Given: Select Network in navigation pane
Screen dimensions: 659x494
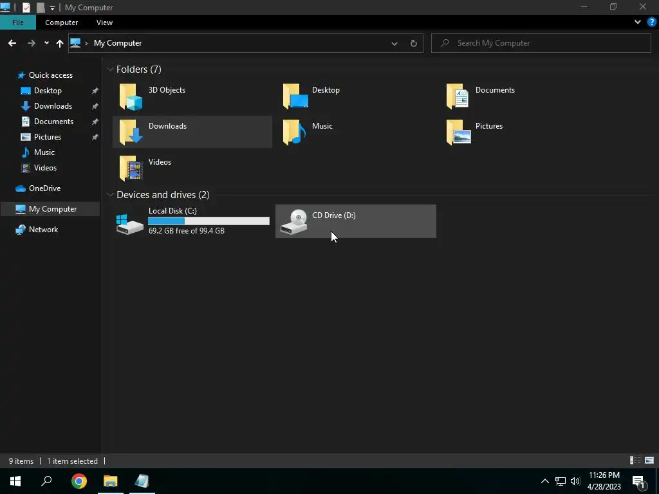Looking at the screenshot, I should [x=43, y=230].
